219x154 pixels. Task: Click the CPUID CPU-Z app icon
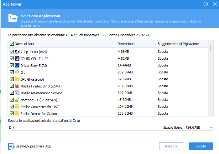point(17,58)
